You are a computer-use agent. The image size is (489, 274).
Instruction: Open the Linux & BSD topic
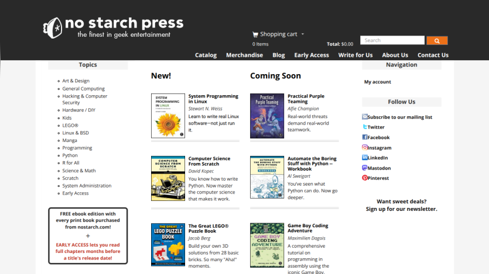[x=76, y=133]
